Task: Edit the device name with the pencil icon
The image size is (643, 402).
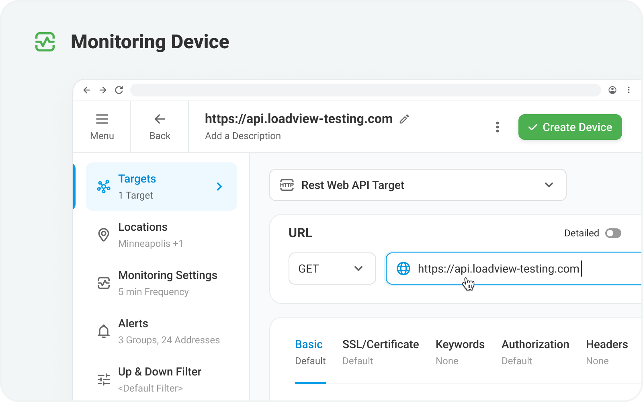Action: point(404,119)
